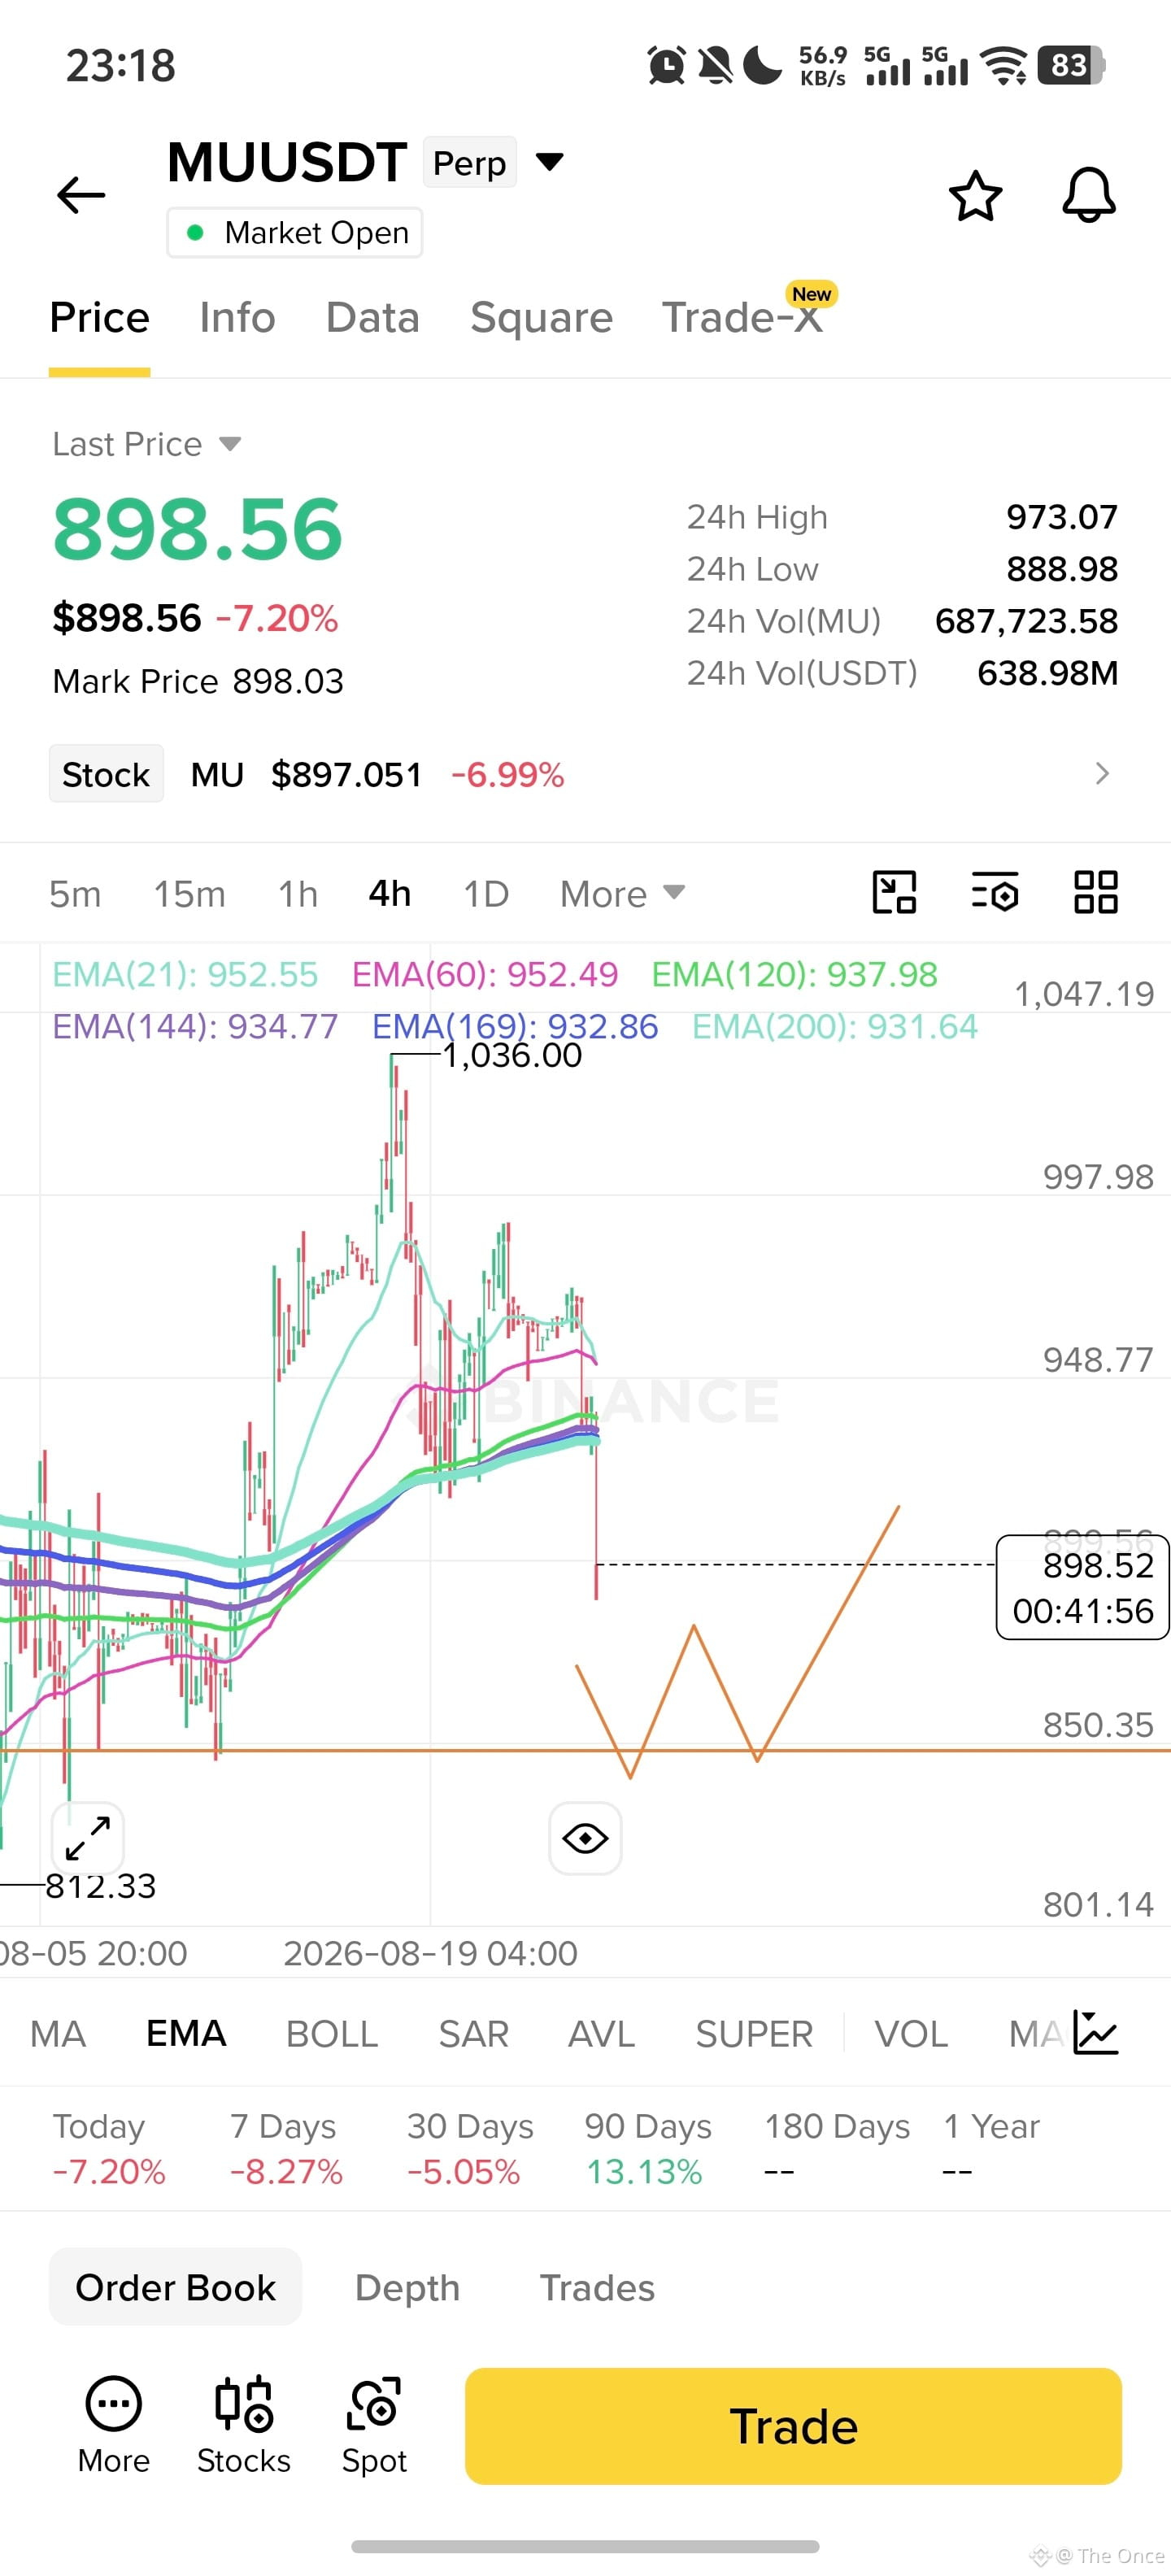Select 15m timeframe
The width and height of the screenshot is (1171, 2576).
tap(189, 893)
